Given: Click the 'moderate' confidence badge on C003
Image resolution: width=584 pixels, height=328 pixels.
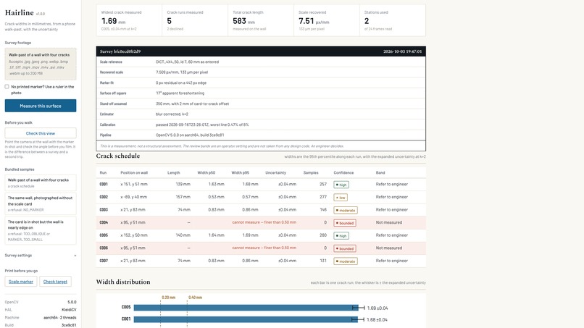Looking at the screenshot, I should coord(346,211).
